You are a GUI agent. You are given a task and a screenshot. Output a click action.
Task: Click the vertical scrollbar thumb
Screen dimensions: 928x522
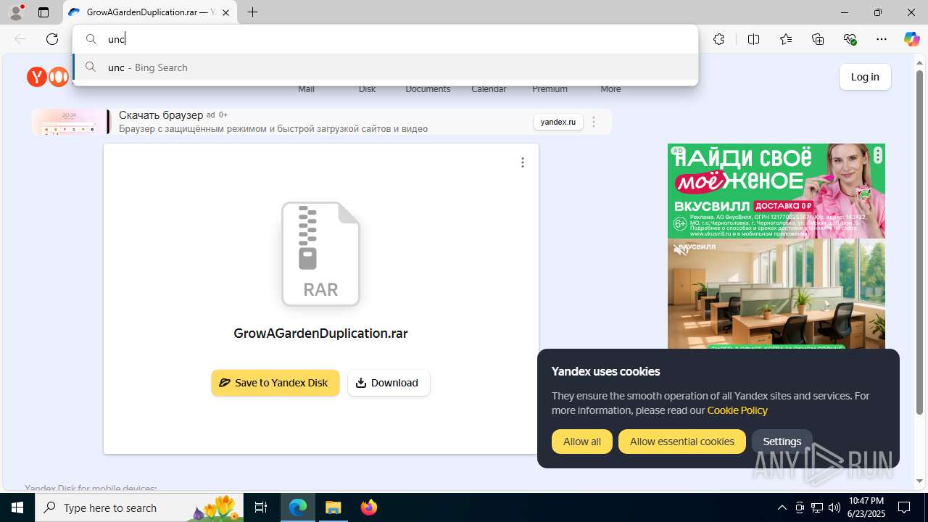tap(920, 243)
